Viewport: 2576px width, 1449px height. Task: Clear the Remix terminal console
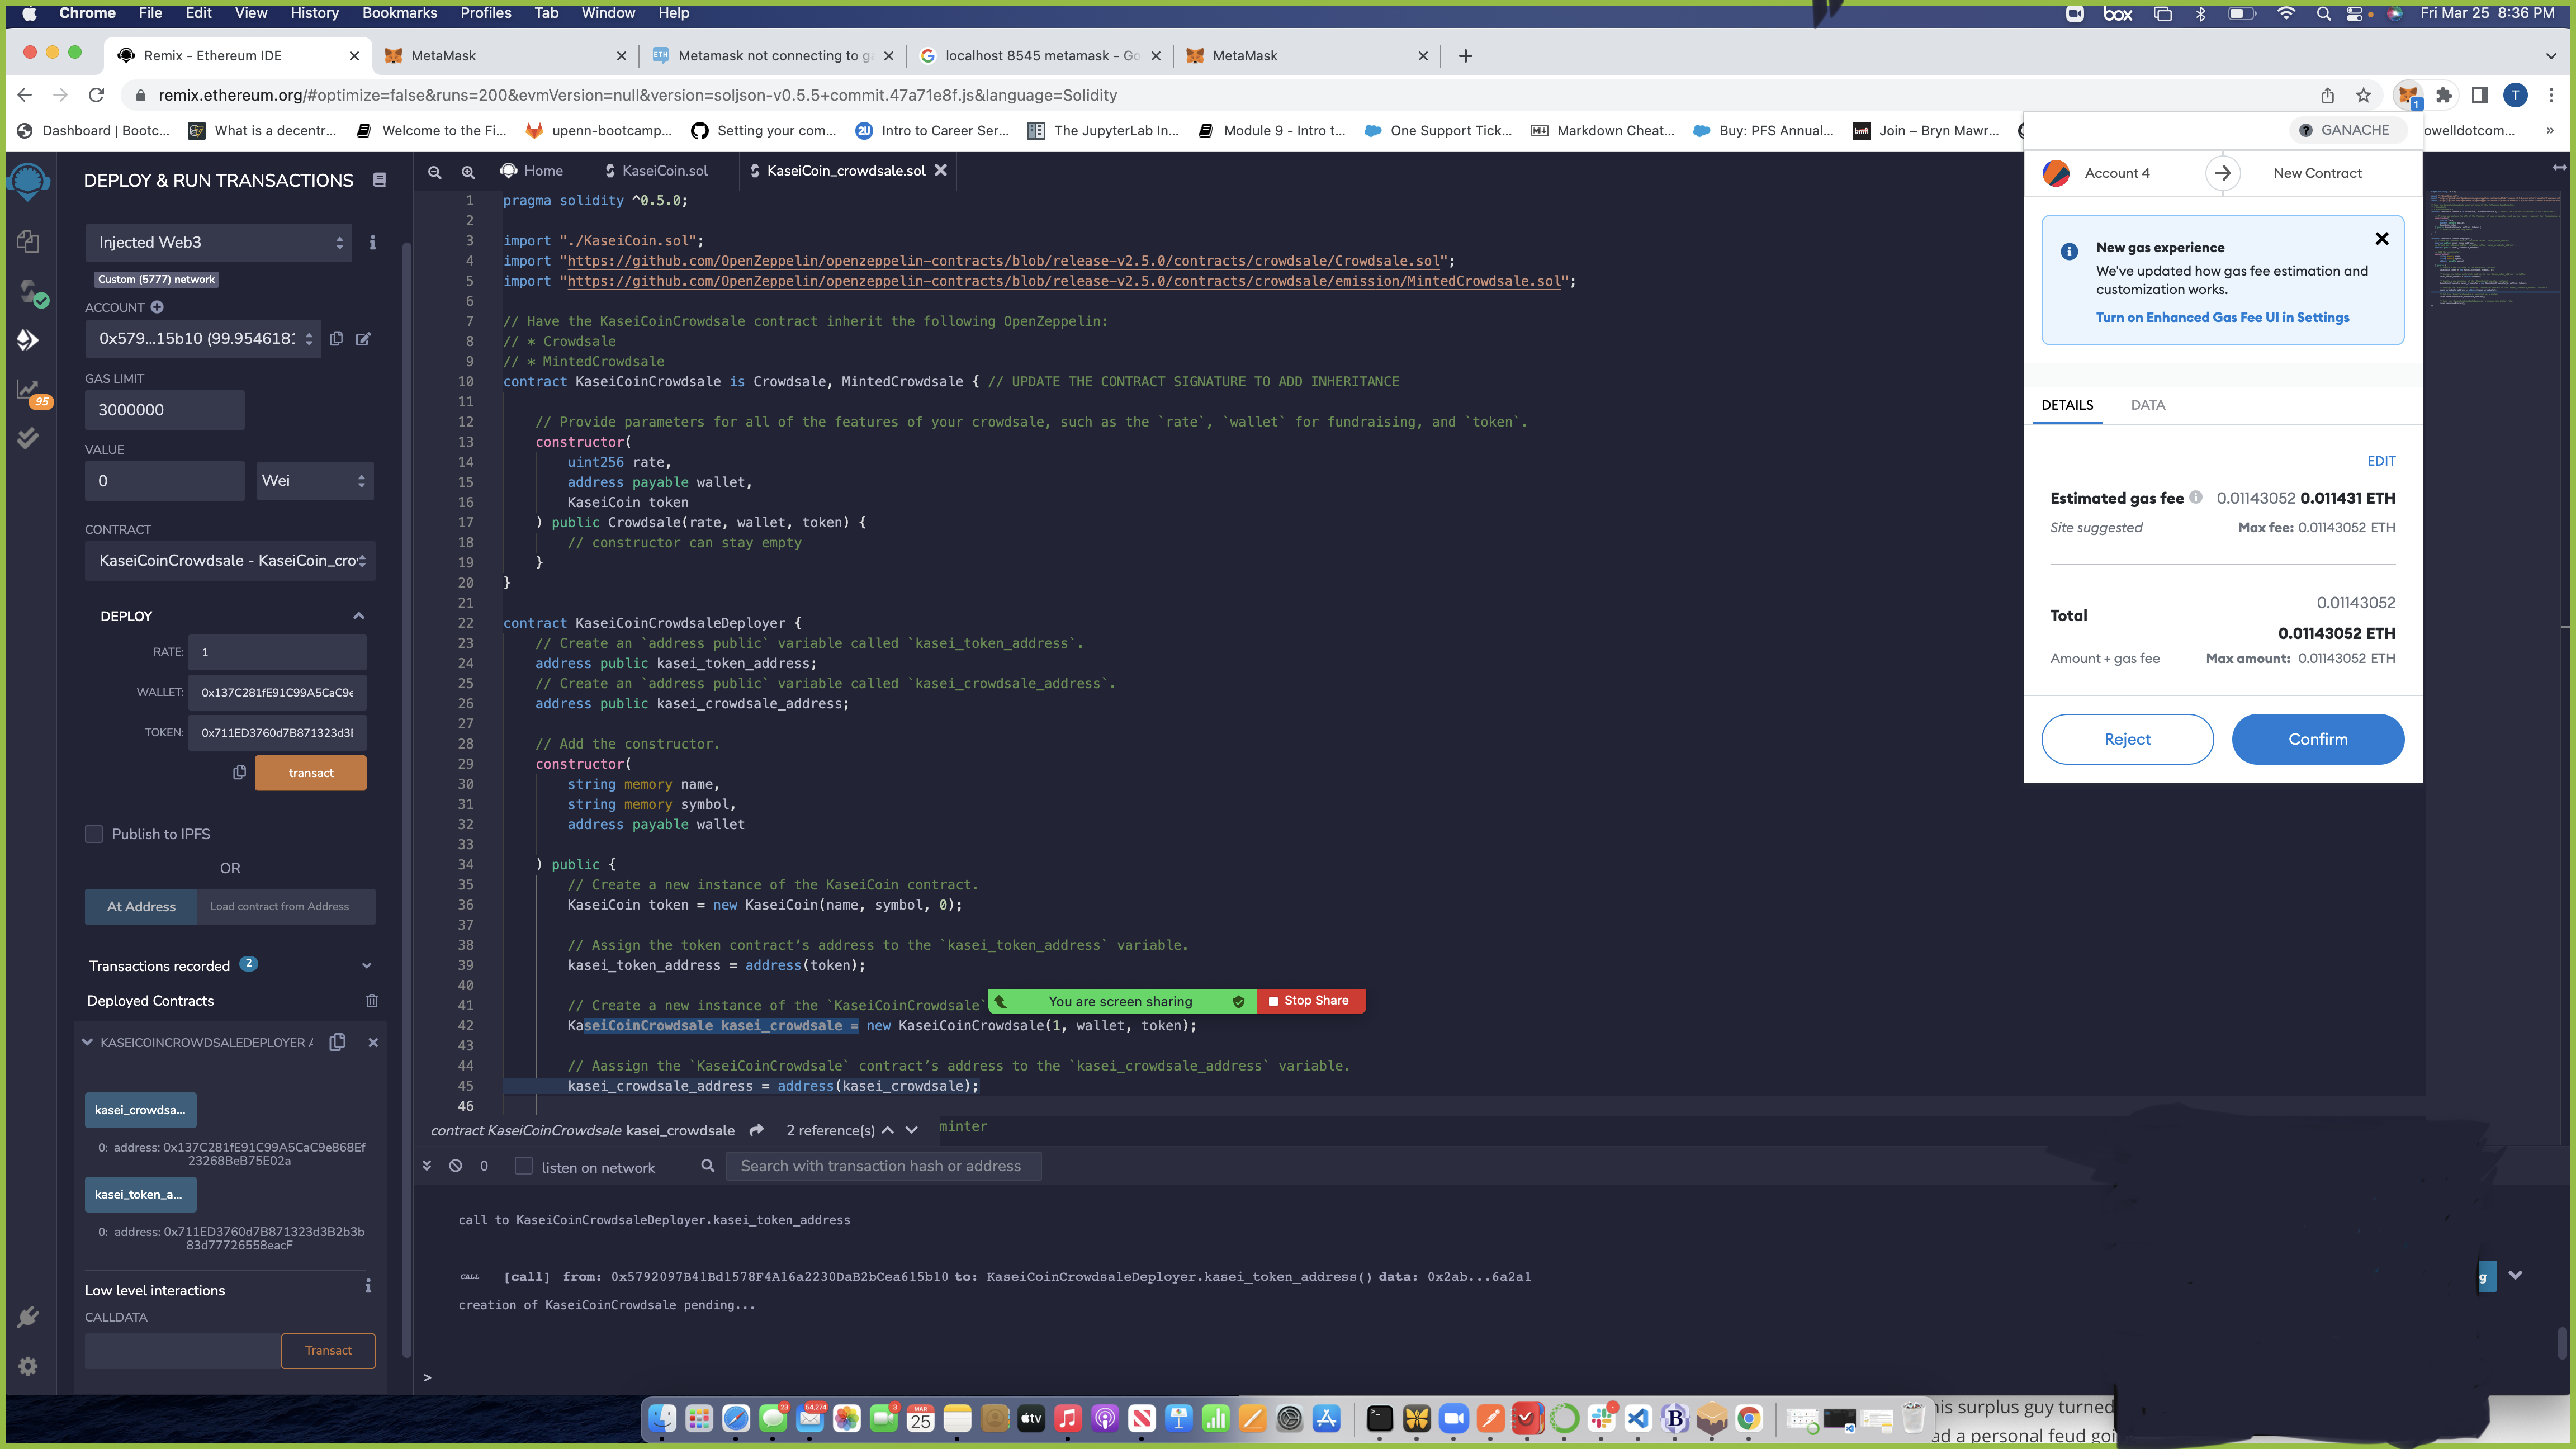click(455, 1166)
